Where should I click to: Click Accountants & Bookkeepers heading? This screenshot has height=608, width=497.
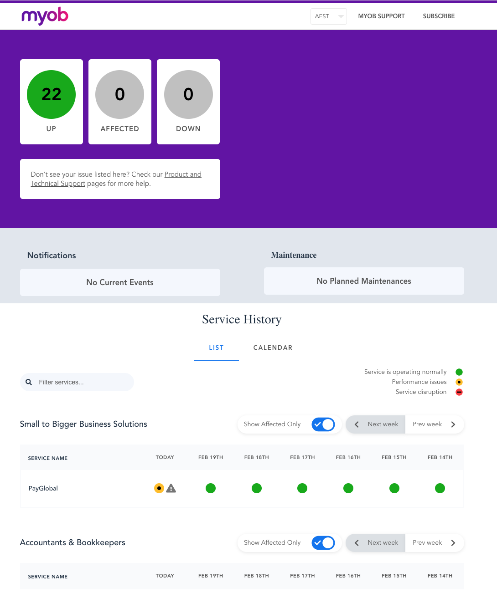click(72, 542)
